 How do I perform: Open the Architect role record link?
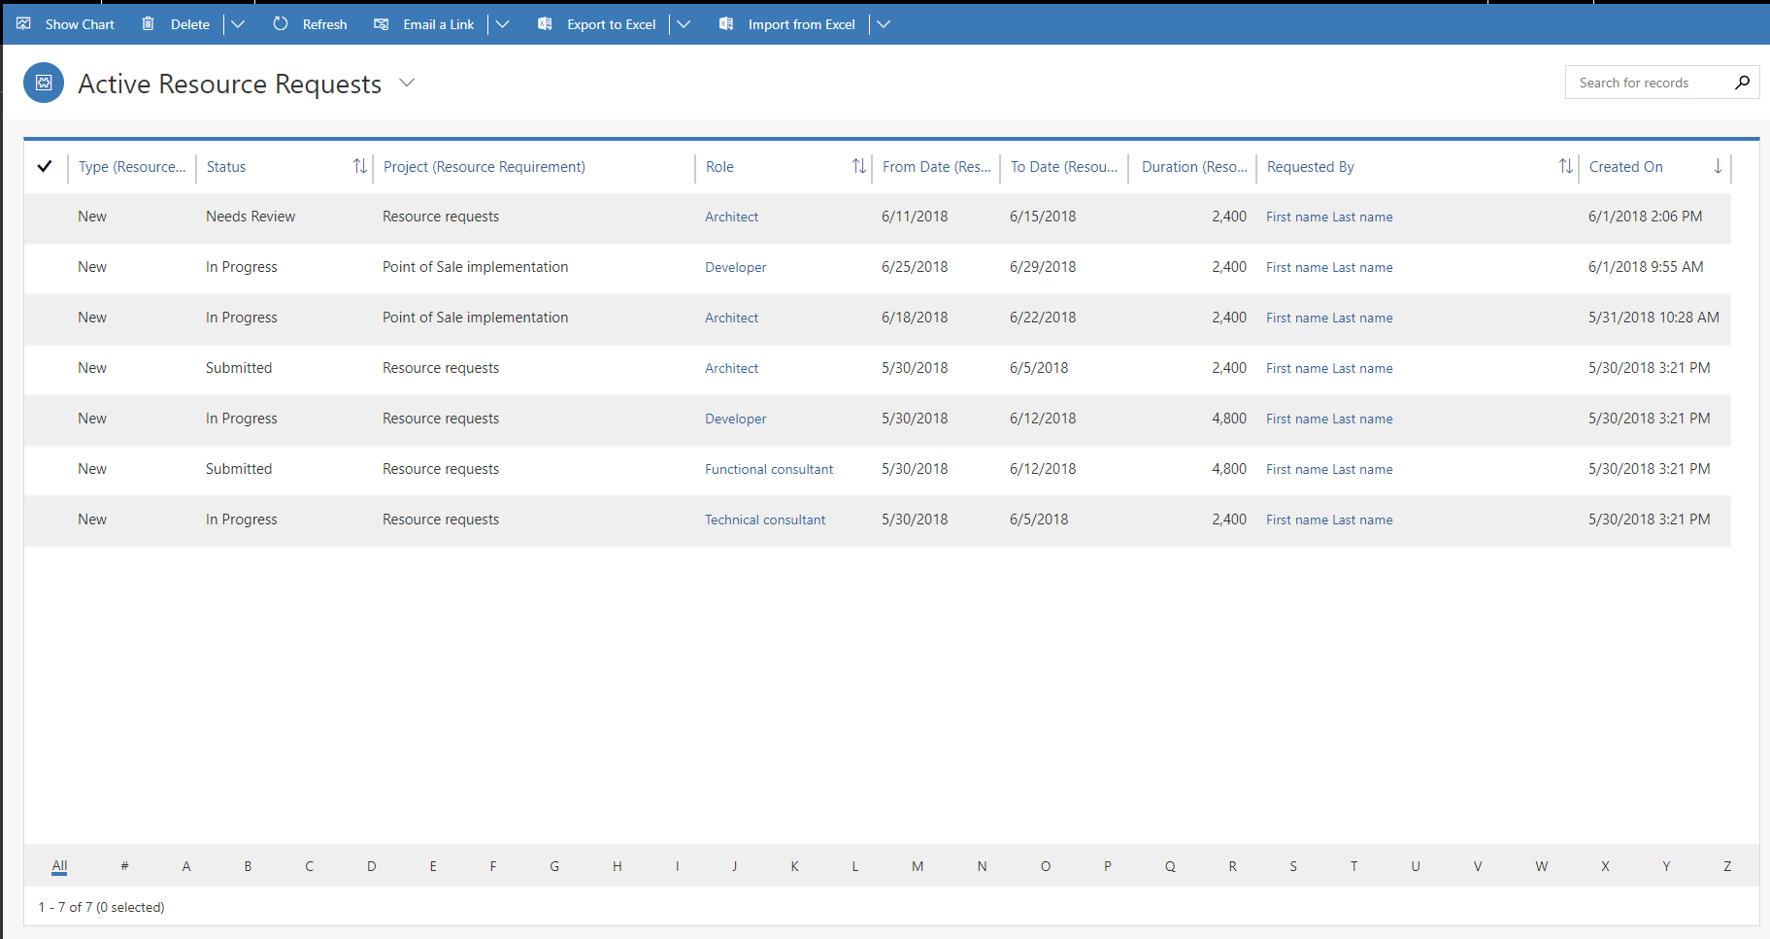tap(731, 216)
